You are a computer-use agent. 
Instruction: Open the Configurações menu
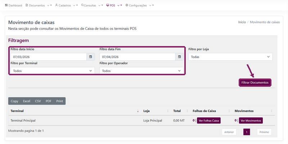140,5
